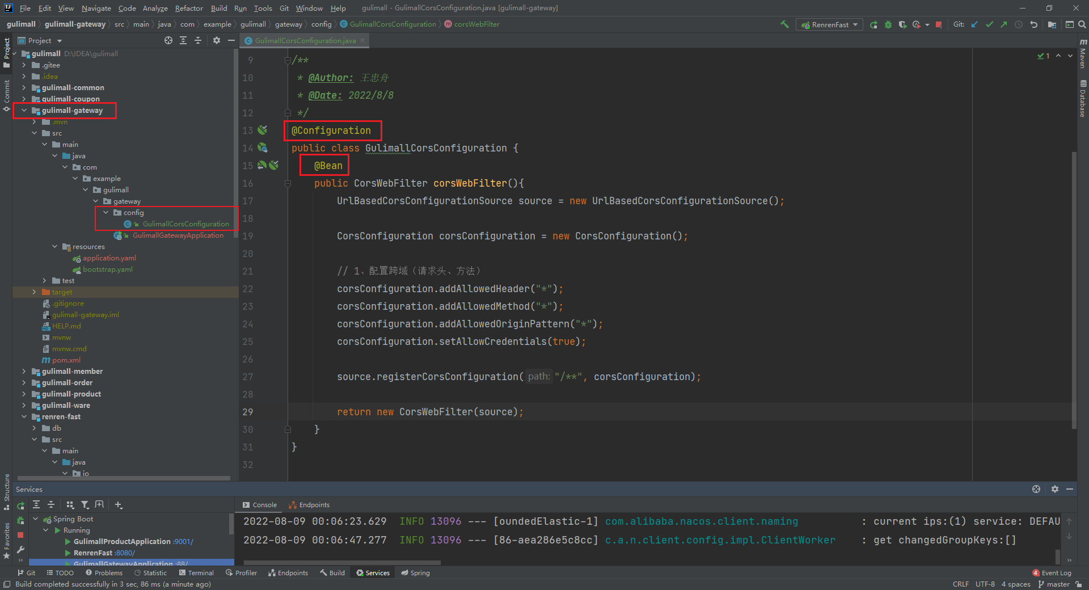This screenshot has height=590, width=1089.
Task: Fold the Javadoc comment at line 9
Action: (x=288, y=60)
